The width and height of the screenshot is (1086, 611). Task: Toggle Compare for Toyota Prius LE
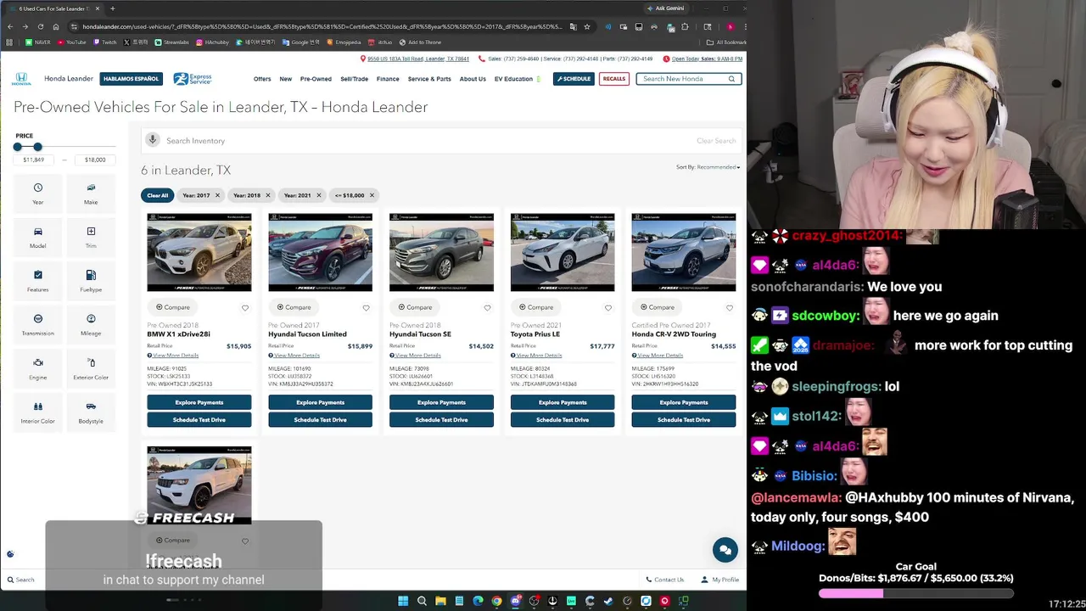pyautogui.click(x=536, y=307)
